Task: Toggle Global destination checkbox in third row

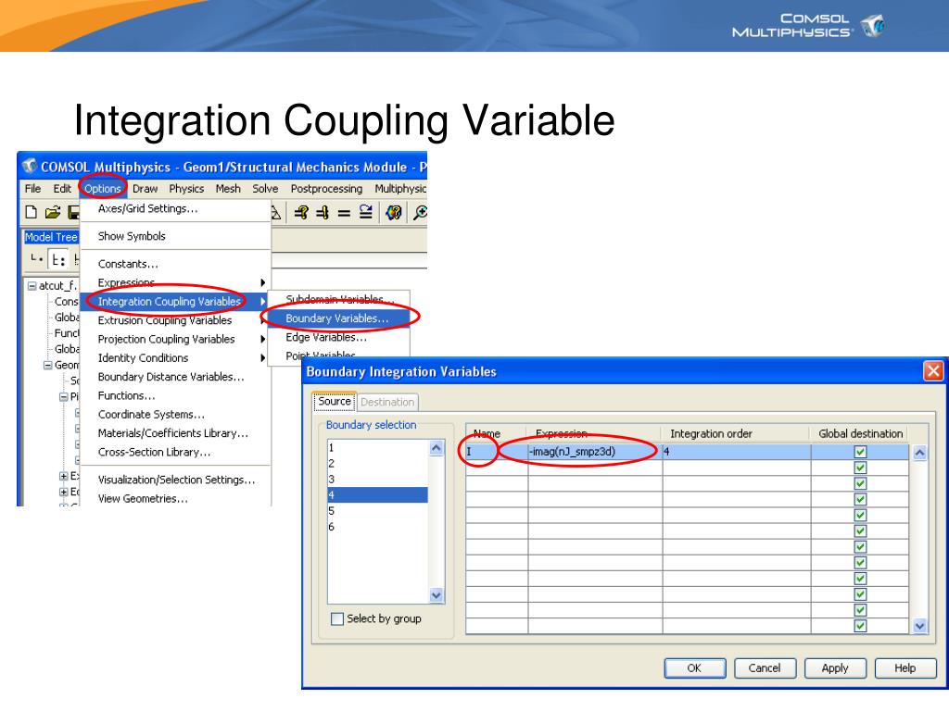Action: pos(860,483)
